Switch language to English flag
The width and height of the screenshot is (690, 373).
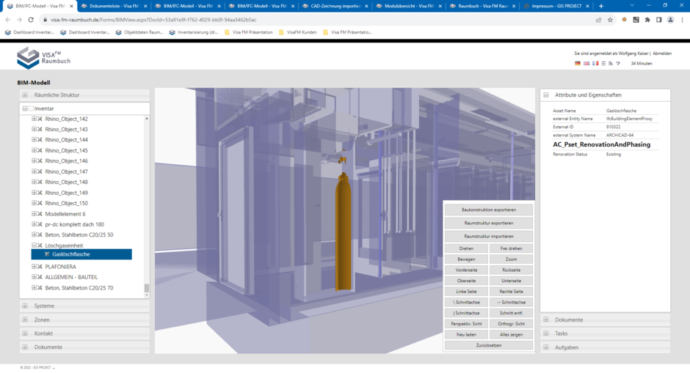coord(586,63)
